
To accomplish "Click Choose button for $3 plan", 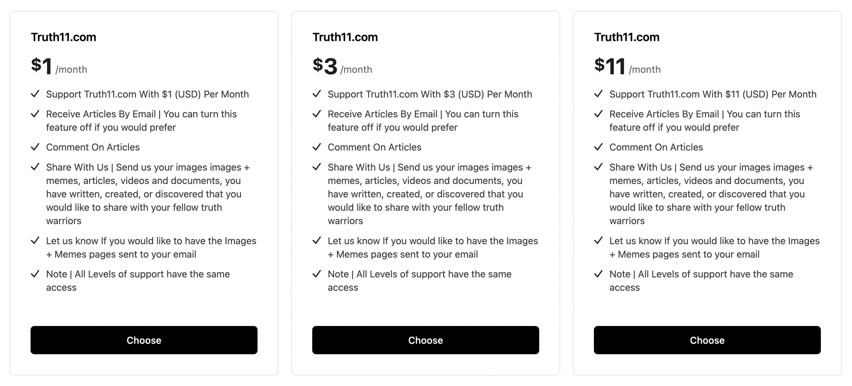I will [425, 340].
